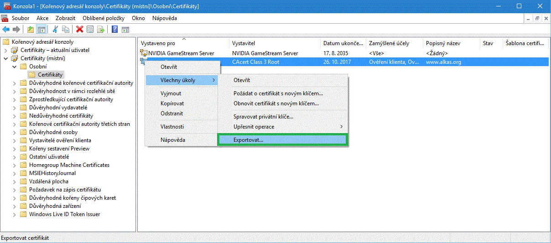Sort by Datum ukončení column header
Viewport: 551px width, 243px height.
tap(342, 43)
